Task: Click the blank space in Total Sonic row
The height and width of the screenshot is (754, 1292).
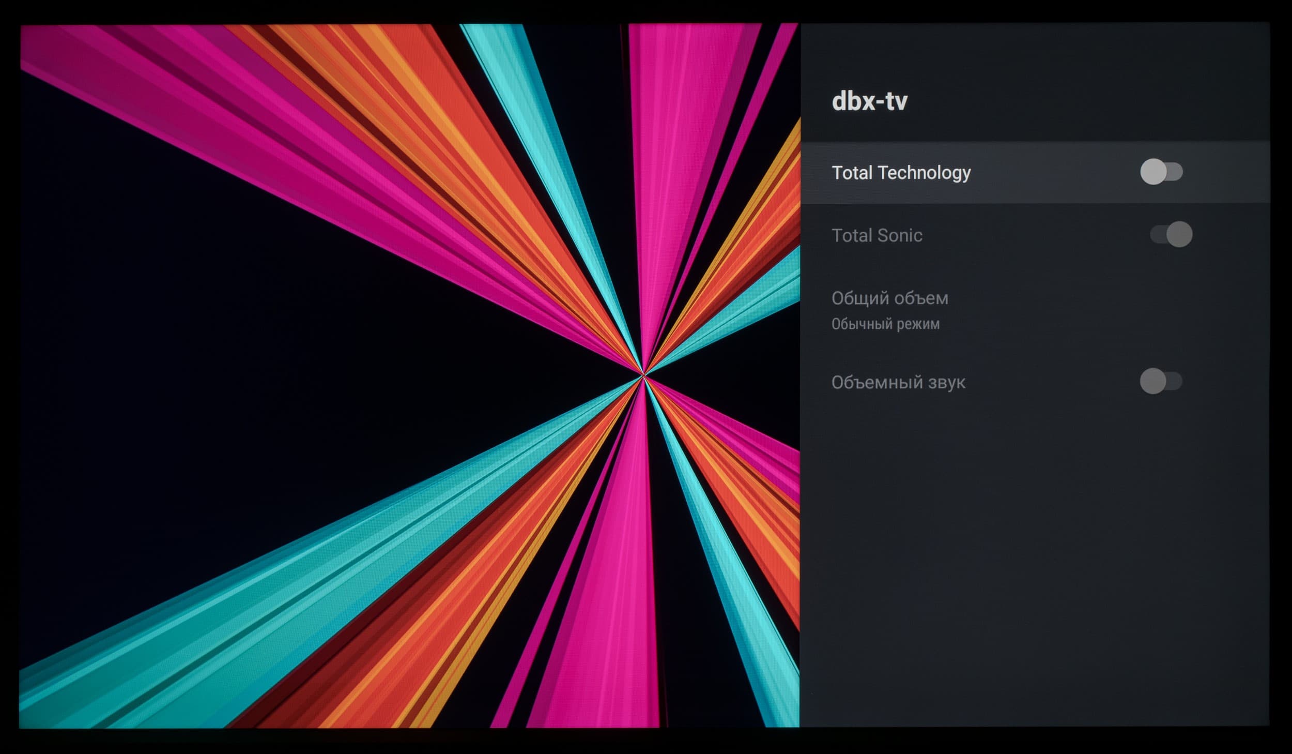Action: tap(1034, 236)
